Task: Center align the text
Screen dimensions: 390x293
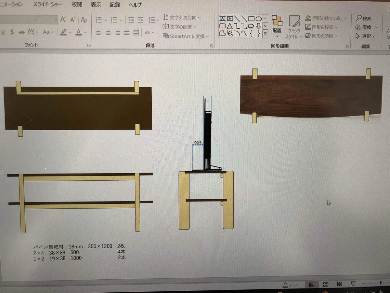Action: coord(108,32)
